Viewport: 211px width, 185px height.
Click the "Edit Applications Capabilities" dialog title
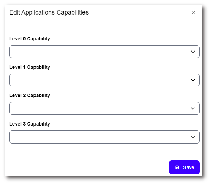[49, 12]
